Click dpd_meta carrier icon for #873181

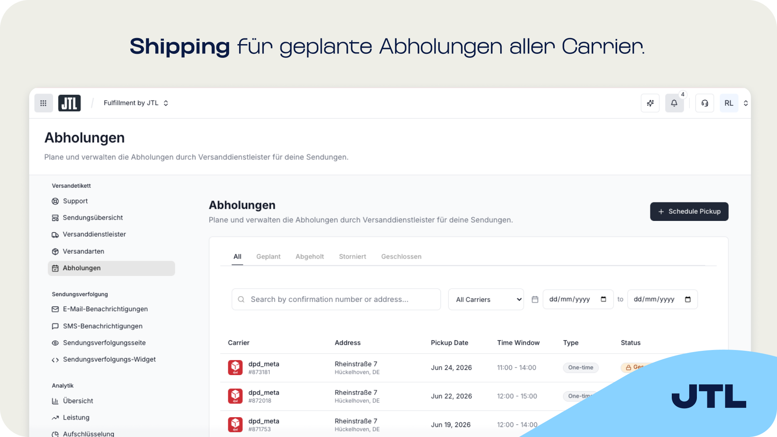click(235, 367)
